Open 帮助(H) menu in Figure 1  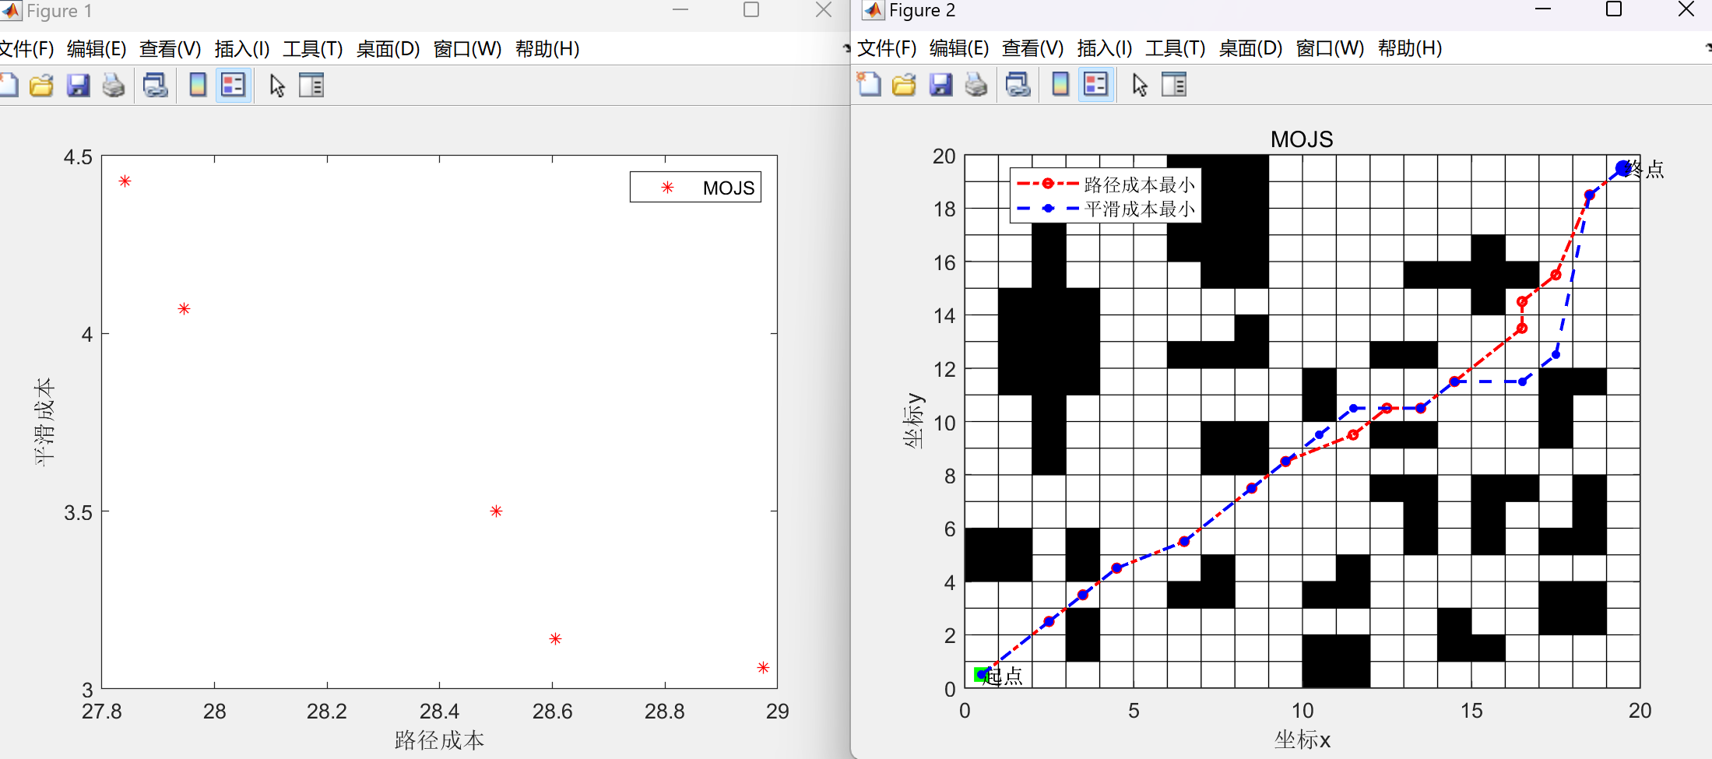pyautogui.click(x=547, y=49)
